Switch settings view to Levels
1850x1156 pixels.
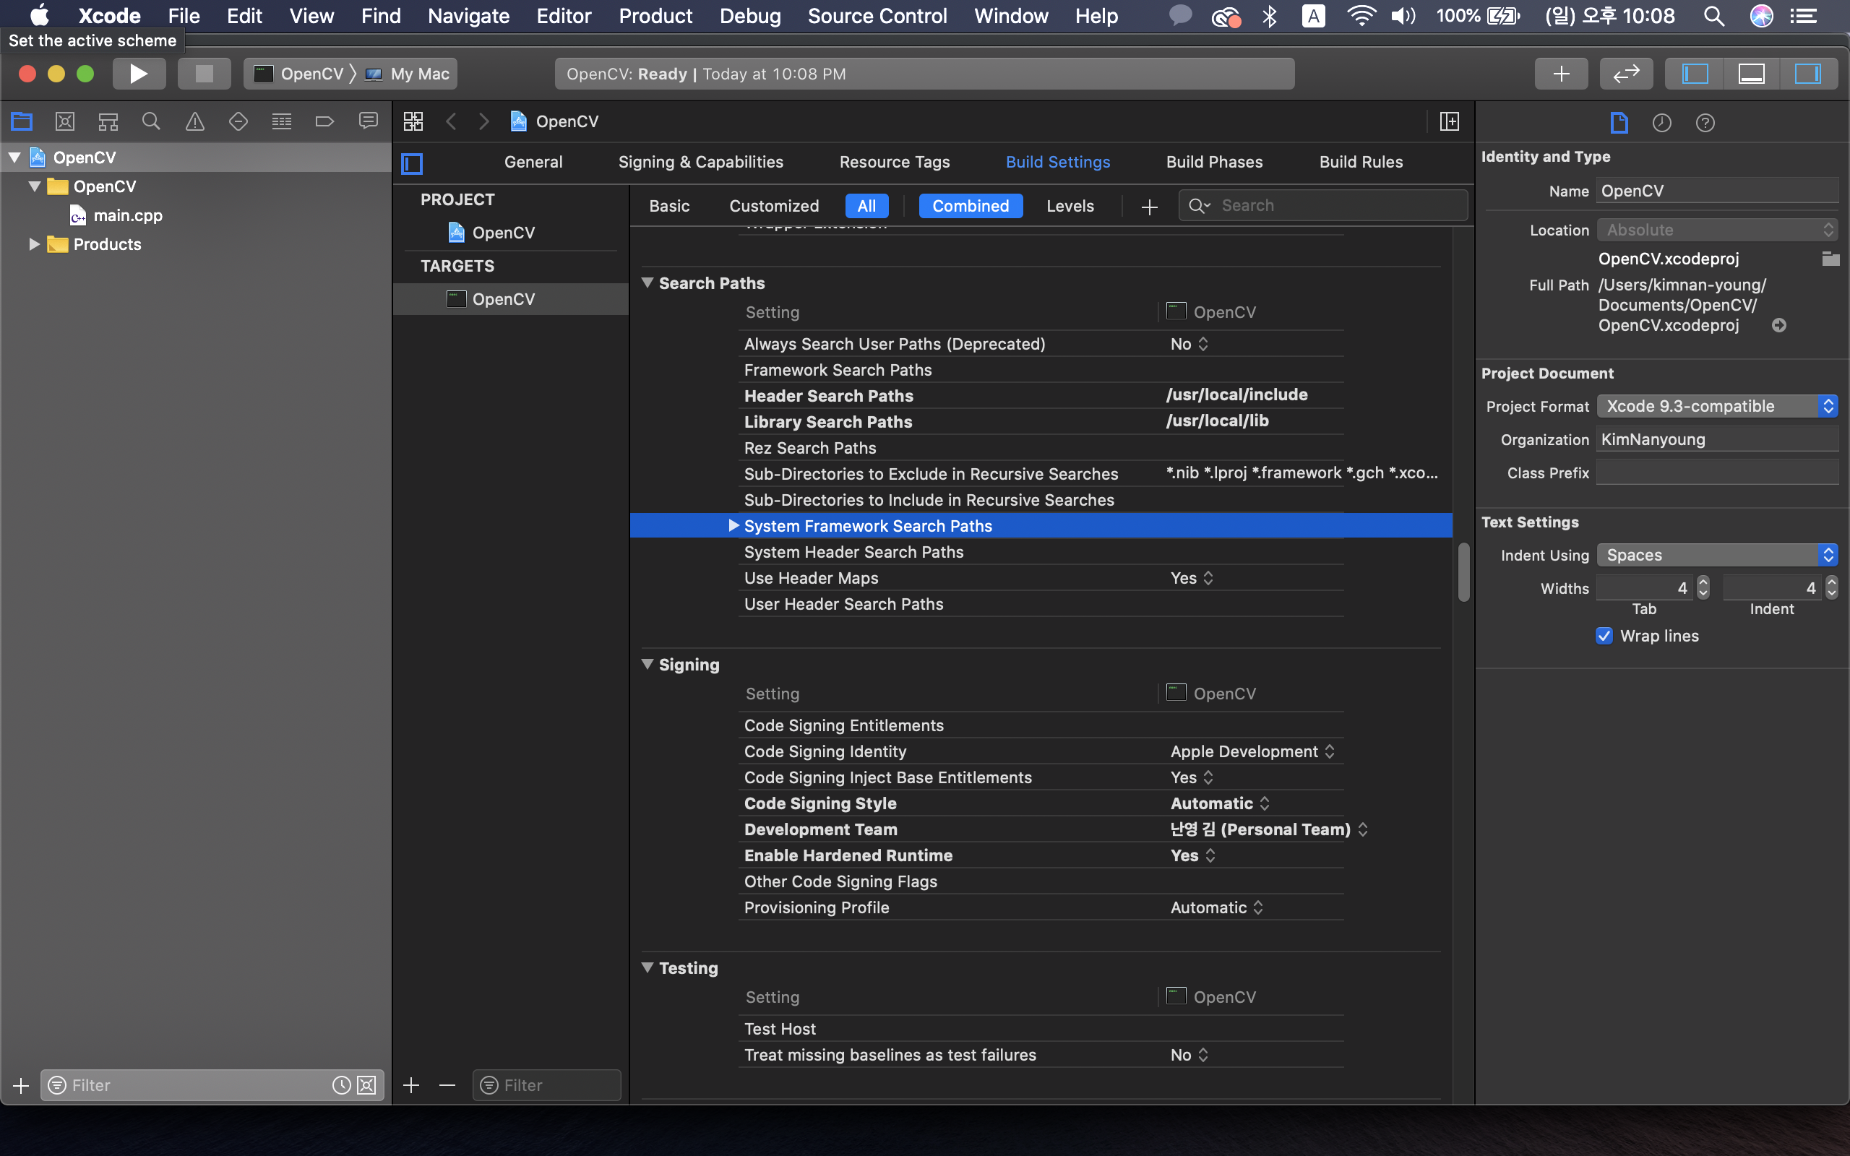point(1070,206)
